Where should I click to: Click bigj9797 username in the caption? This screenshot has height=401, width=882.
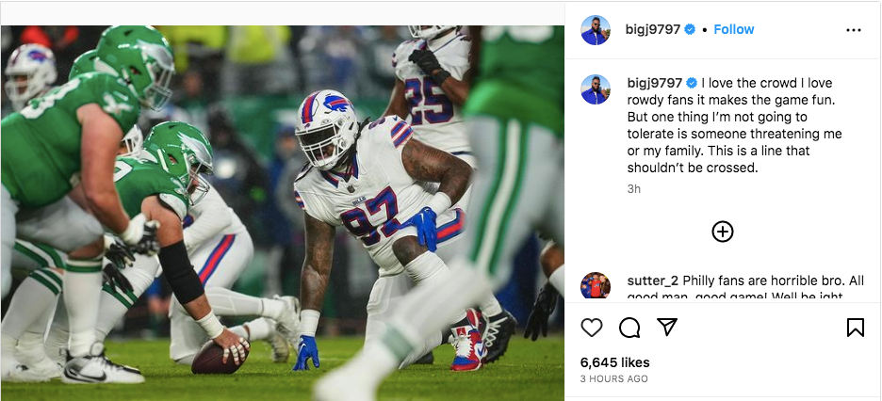point(654,83)
